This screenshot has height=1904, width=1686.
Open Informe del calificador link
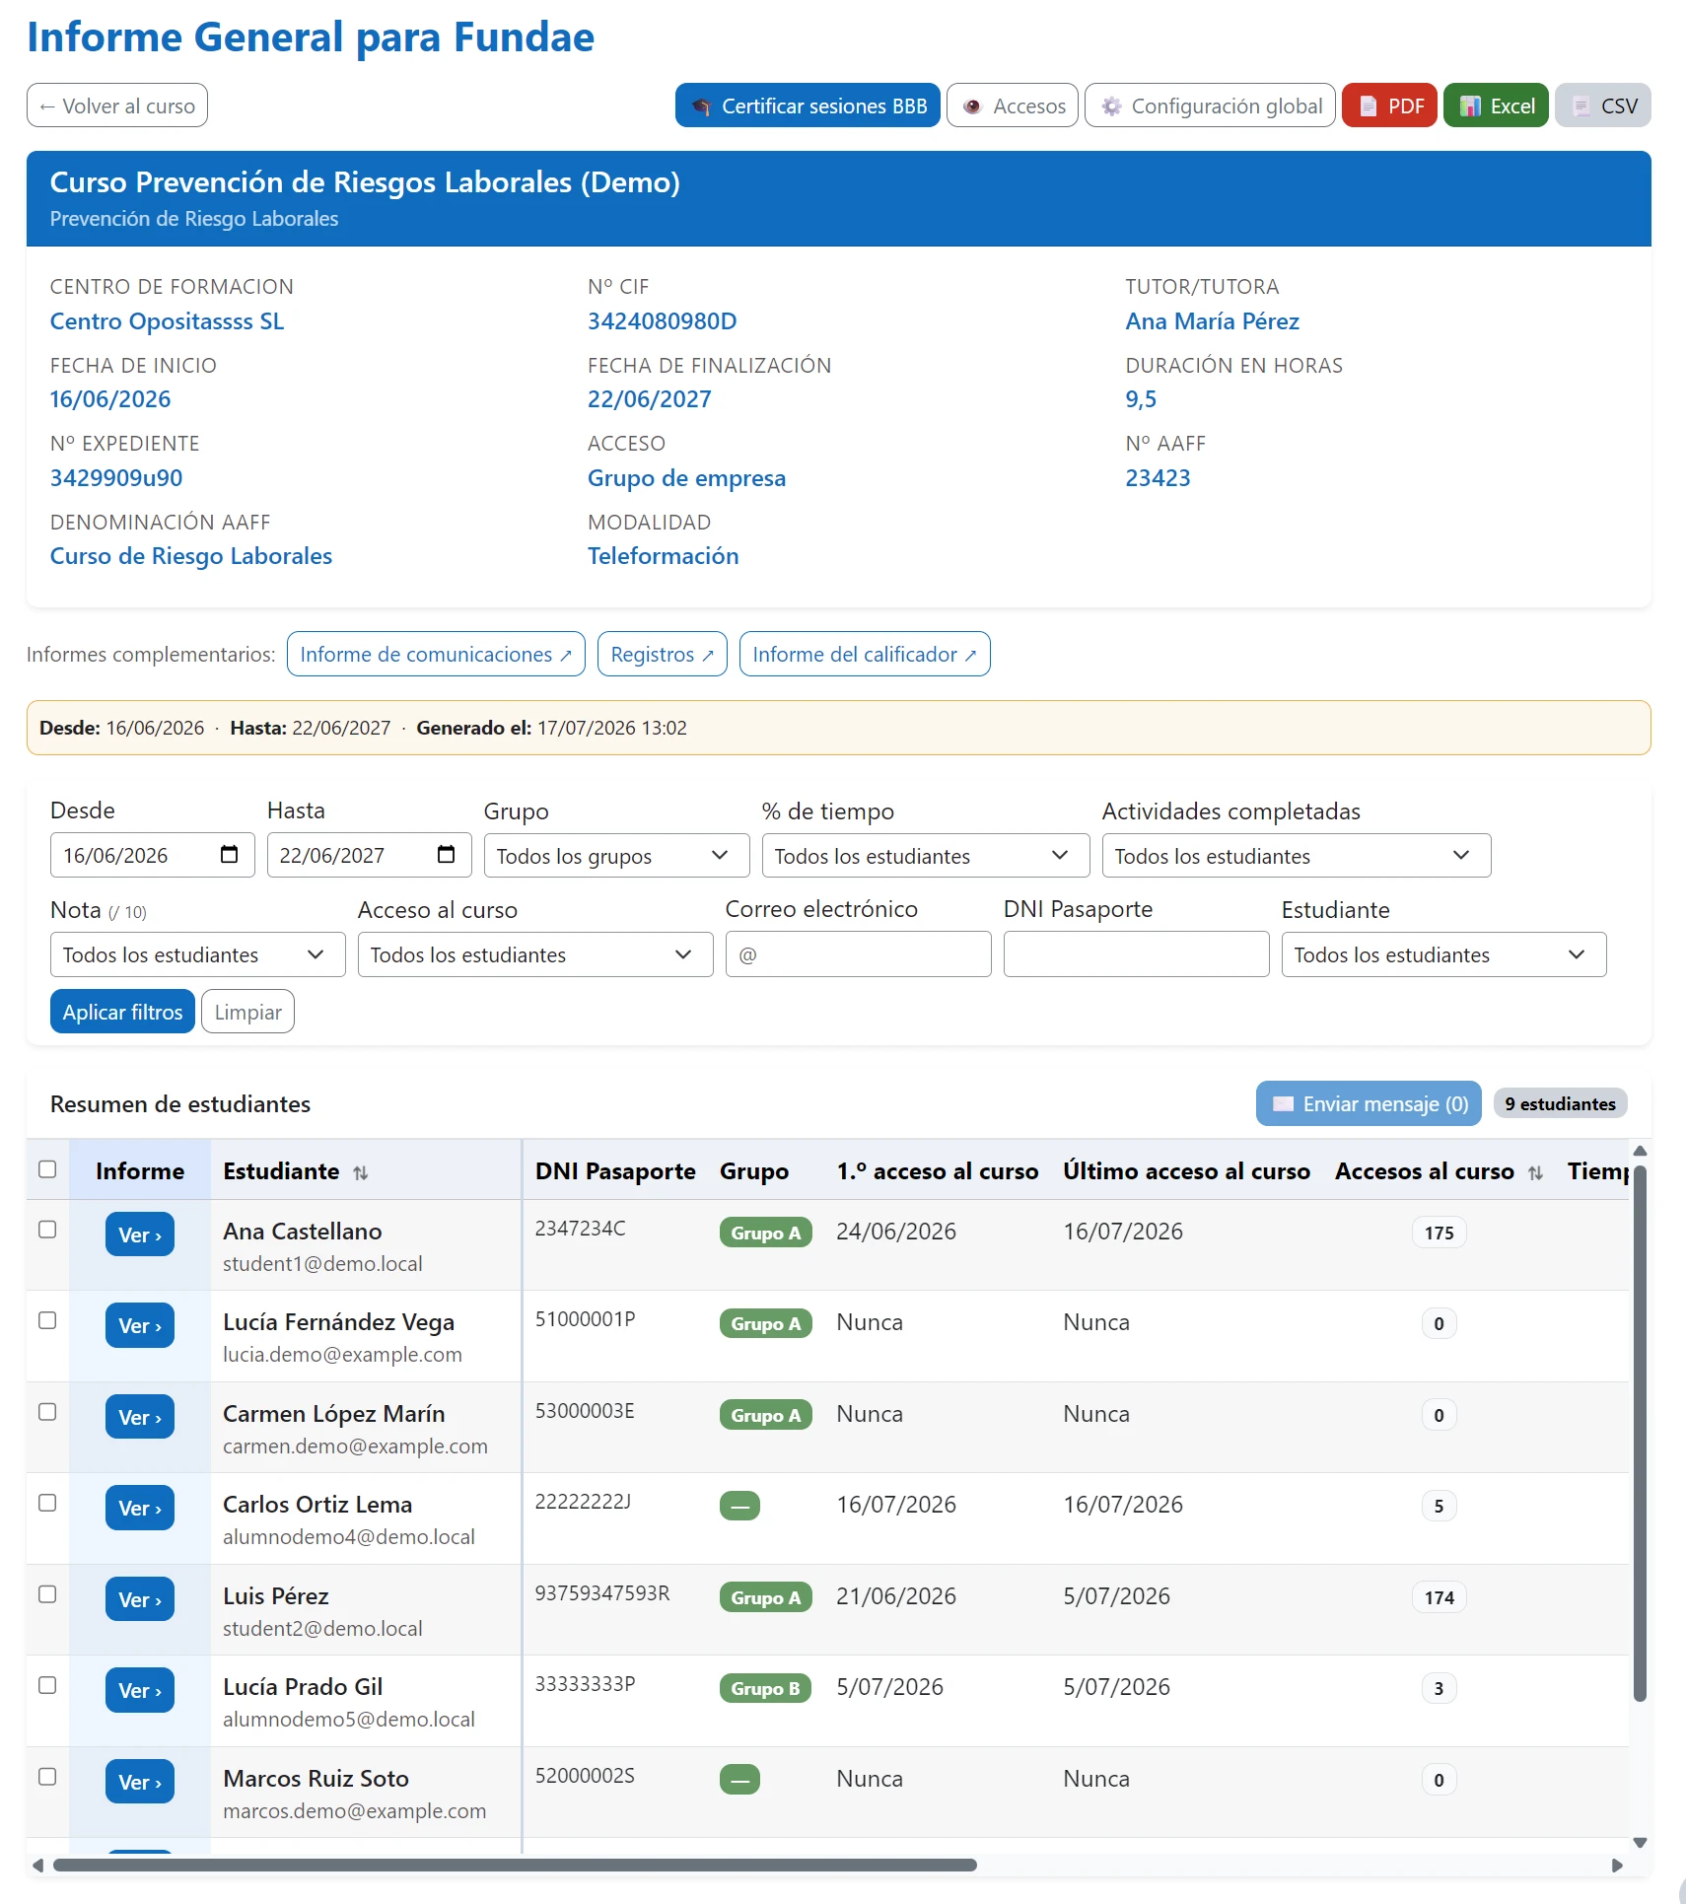[865, 654]
